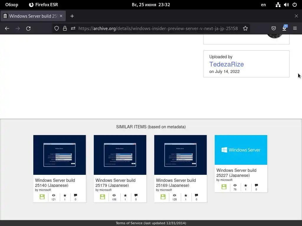The image size is (302, 226).
Task: Click views eye icon on build 25179 card
Action: (114, 195)
